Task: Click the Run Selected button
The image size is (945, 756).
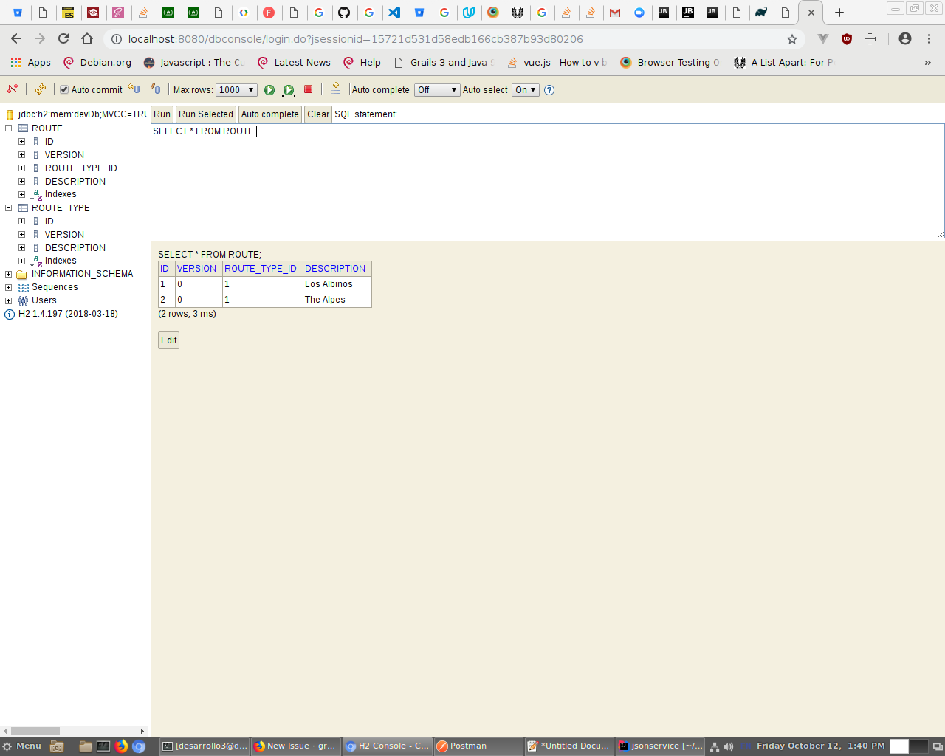Action: point(205,114)
